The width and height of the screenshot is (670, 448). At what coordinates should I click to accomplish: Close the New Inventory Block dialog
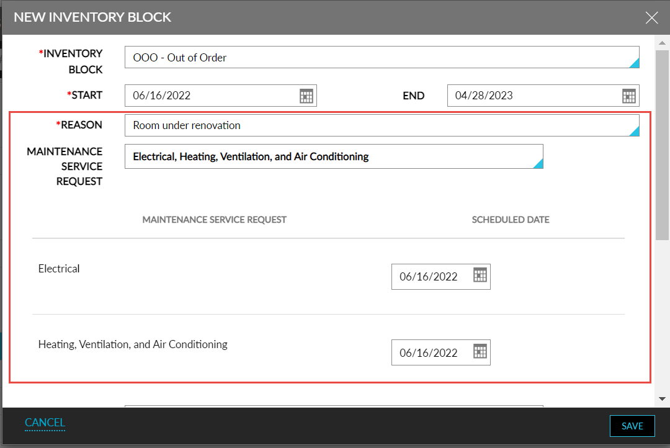[x=651, y=17]
